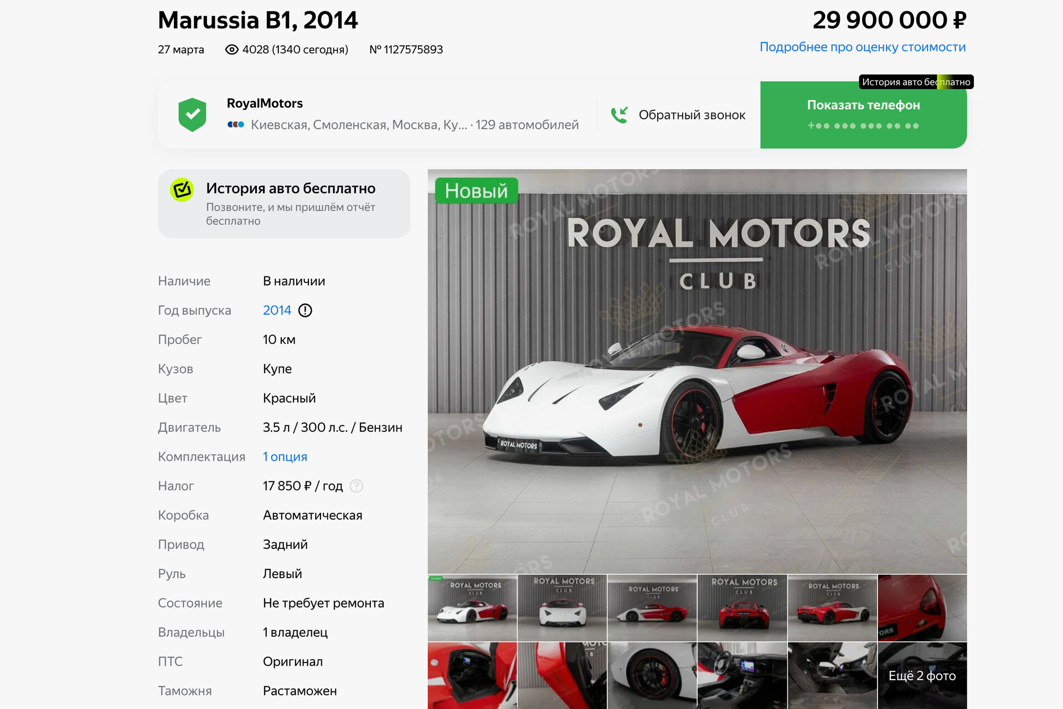Click the Новый green badge on photo
1063x709 pixels.
pos(476,191)
